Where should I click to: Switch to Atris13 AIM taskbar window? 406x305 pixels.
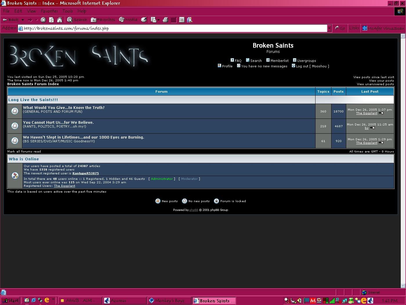[x=80, y=301]
